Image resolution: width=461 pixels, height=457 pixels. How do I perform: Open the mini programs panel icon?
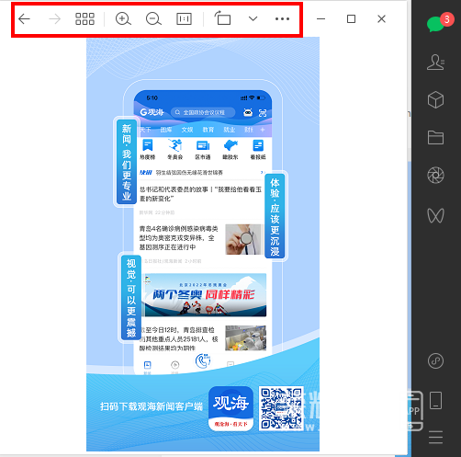pos(435,361)
